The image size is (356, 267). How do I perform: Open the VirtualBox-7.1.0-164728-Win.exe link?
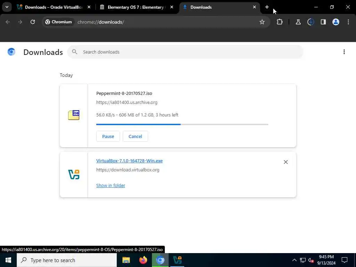click(x=129, y=161)
